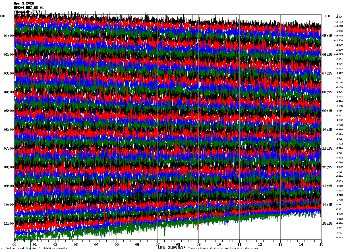Click the DC offset value -7714
Image resolution: width=344 pixels, height=252 pixels.
tap(339, 162)
